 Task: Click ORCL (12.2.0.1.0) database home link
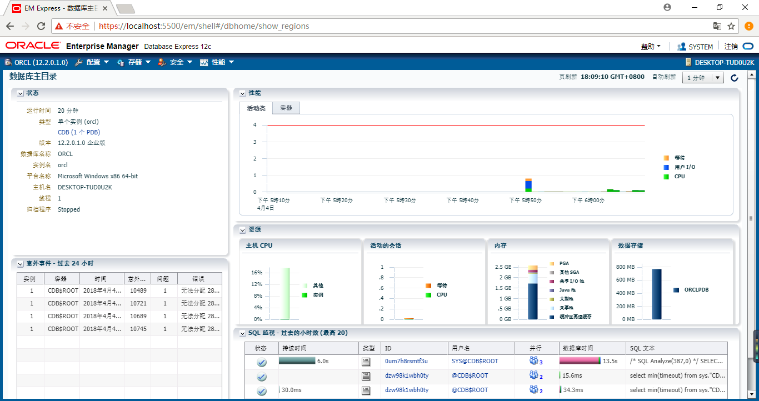41,62
